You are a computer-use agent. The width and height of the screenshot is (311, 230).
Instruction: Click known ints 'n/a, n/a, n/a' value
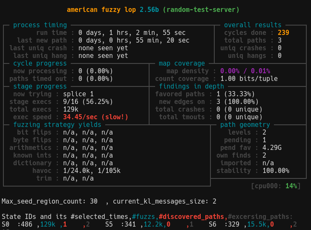coord(88,155)
